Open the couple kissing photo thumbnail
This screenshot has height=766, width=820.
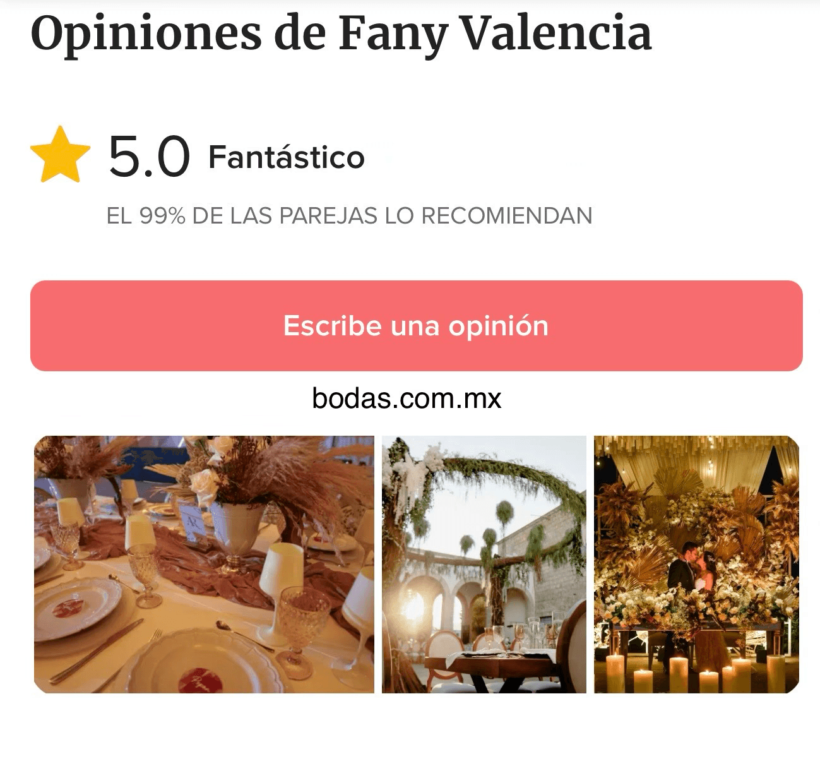pos(697,565)
